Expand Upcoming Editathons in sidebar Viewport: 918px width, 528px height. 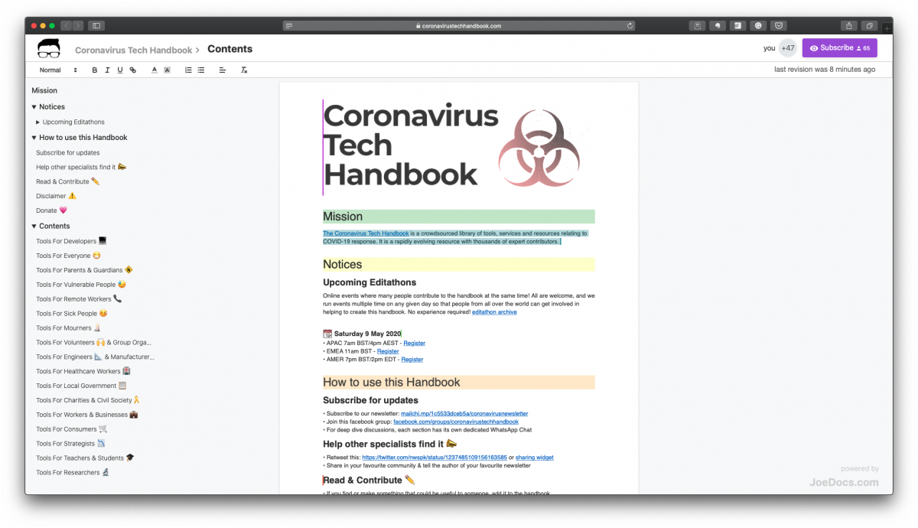click(38, 122)
